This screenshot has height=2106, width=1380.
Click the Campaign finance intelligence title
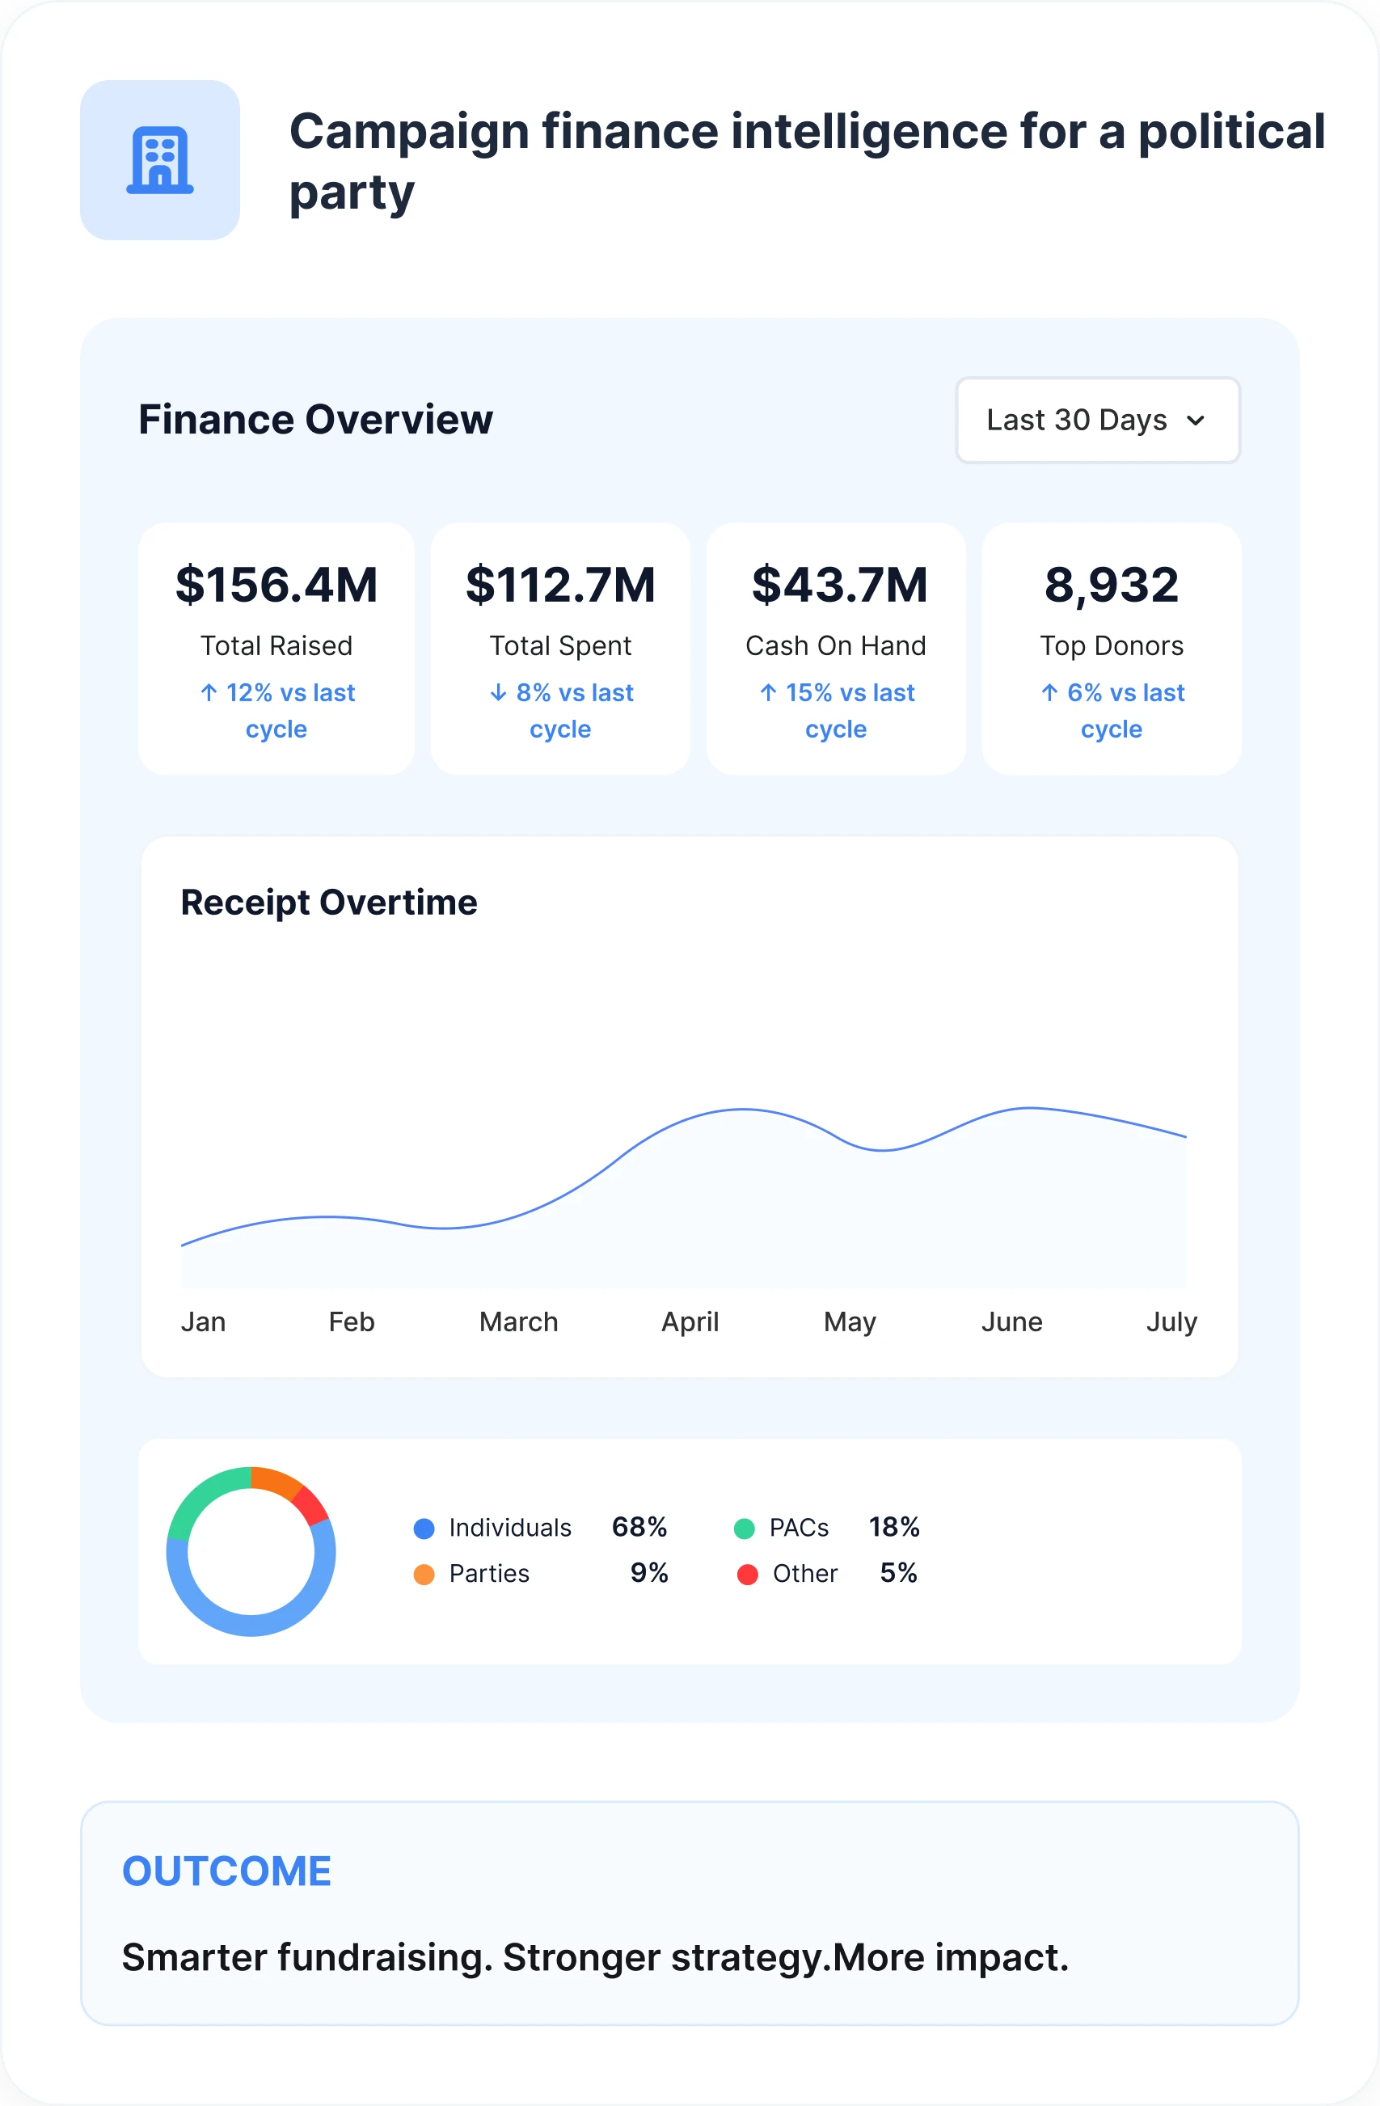807,161
